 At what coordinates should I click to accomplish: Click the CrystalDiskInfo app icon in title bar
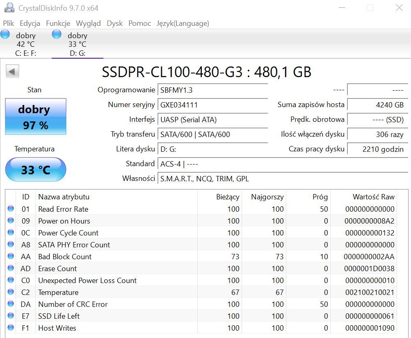[9, 8]
